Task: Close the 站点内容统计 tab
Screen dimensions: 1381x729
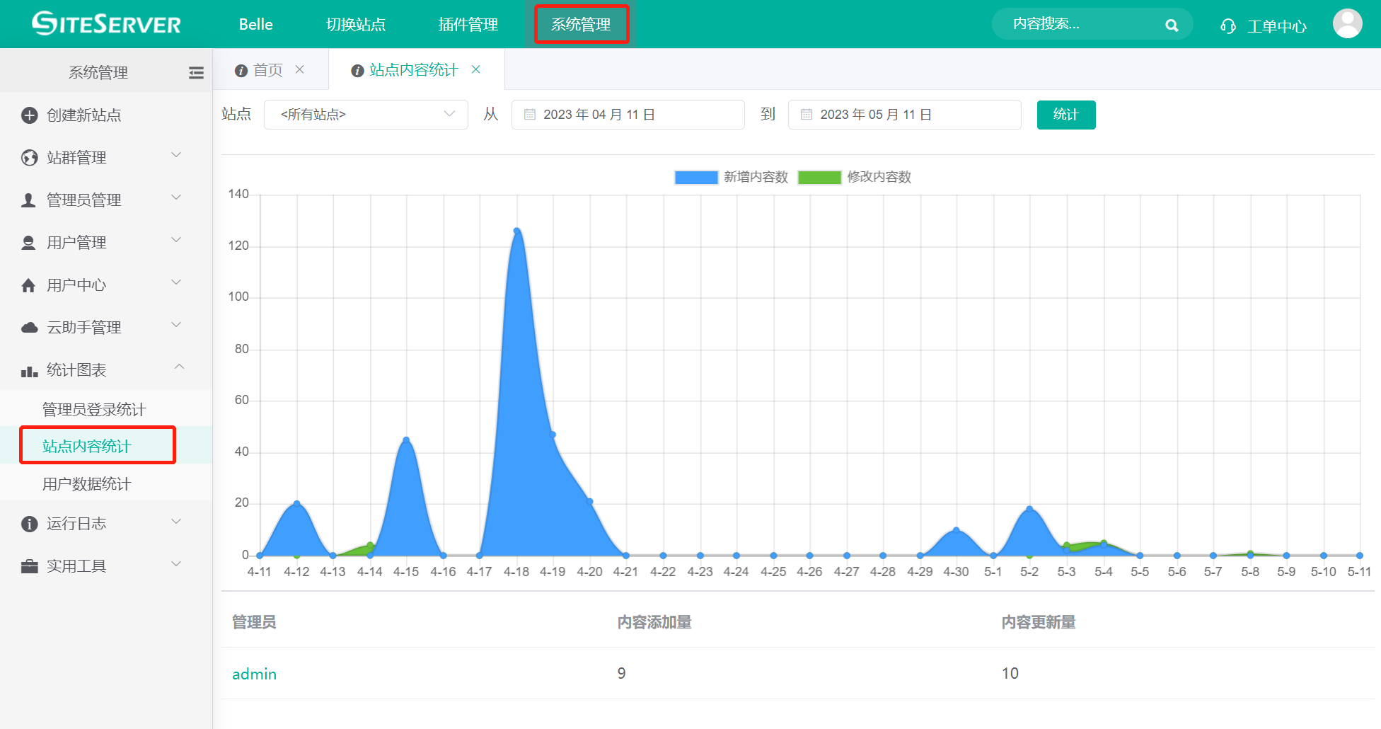Action: [x=476, y=69]
